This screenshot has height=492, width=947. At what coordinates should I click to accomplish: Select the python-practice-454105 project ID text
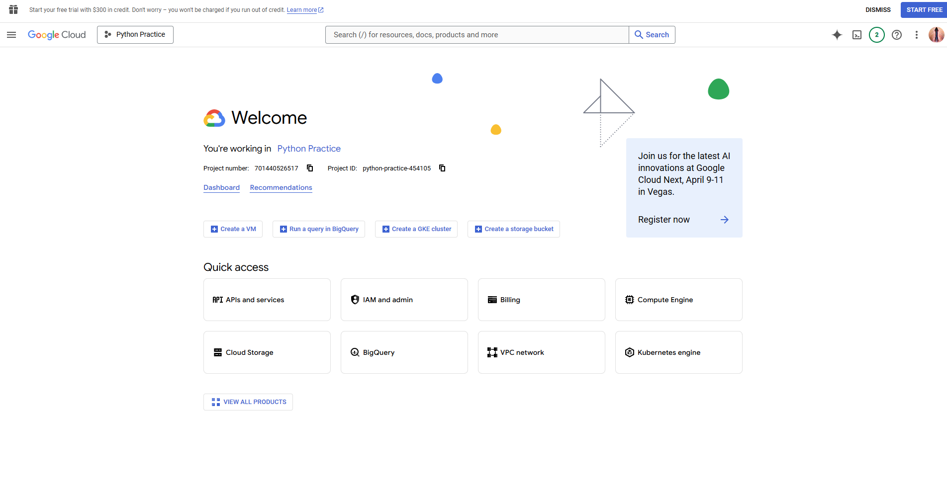point(397,168)
